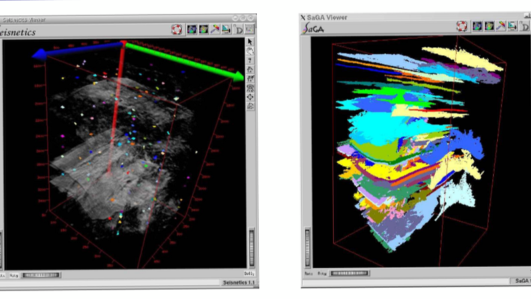The image size is (531, 299).
Task: Select the arrow pick tool in Seisnetics viewer
Action: (250, 42)
